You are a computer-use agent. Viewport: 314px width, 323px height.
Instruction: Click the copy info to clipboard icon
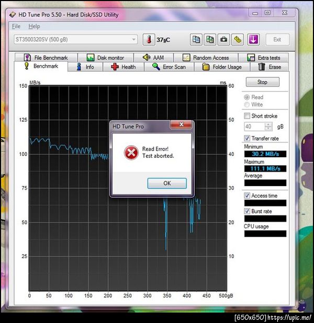(x=196, y=39)
